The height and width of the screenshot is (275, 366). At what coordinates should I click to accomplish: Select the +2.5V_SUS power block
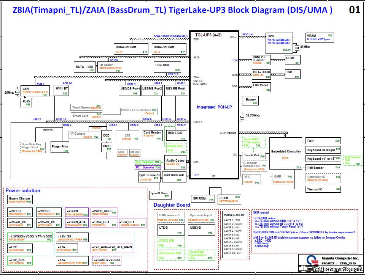point(20,261)
